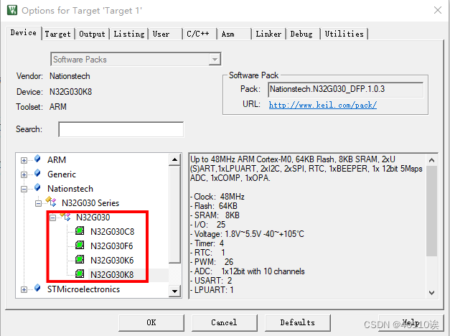This screenshot has width=450, height=336.
Task: Expand the ARM vendor node
Action: [x=24, y=161]
